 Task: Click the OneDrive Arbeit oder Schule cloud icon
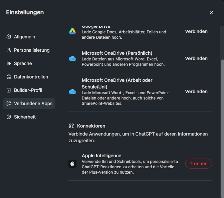click(x=72, y=91)
